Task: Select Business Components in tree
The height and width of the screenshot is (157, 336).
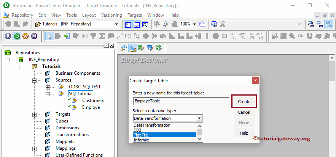Action: (x=78, y=73)
